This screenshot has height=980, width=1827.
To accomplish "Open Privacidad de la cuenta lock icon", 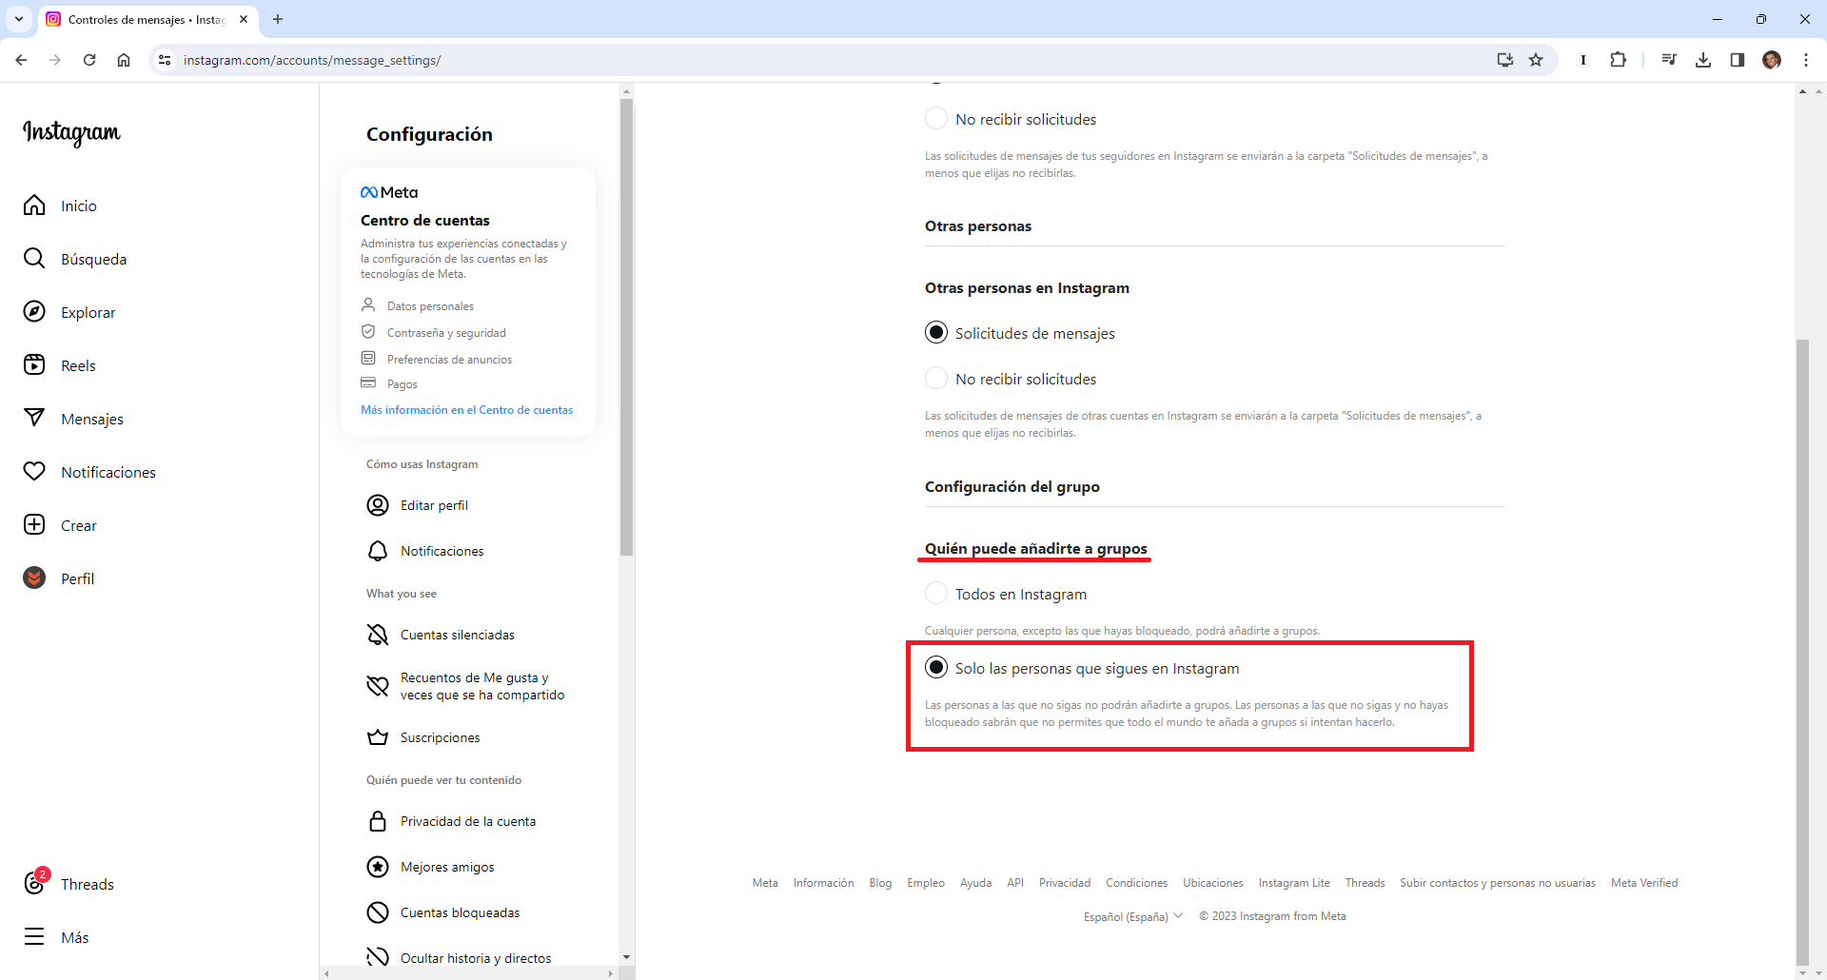I will point(378,821).
